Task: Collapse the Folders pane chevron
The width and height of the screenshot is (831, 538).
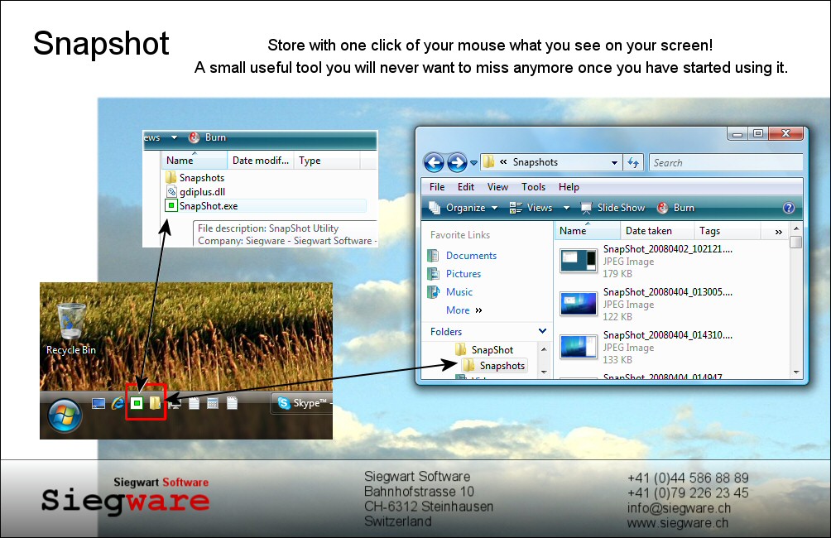Action: [x=542, y=331]
